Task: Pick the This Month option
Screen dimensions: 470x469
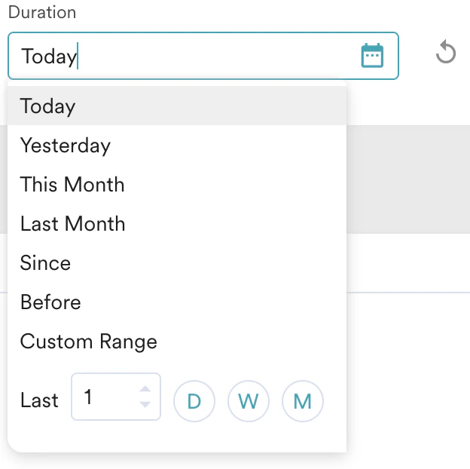Action: coord(72,185)
